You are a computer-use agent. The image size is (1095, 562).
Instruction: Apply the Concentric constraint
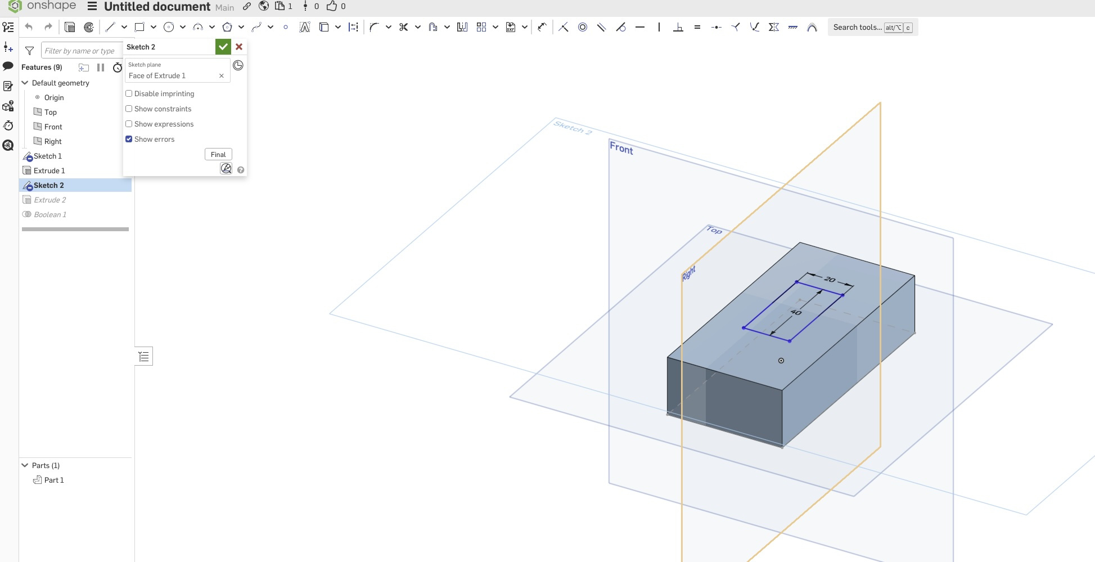(x=583, y=27)
